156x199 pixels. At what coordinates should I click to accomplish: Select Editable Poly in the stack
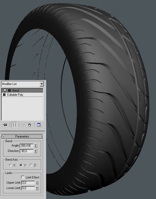click(22, 95)
